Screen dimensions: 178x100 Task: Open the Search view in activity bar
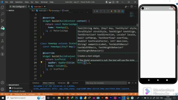(x=3, y=14)
